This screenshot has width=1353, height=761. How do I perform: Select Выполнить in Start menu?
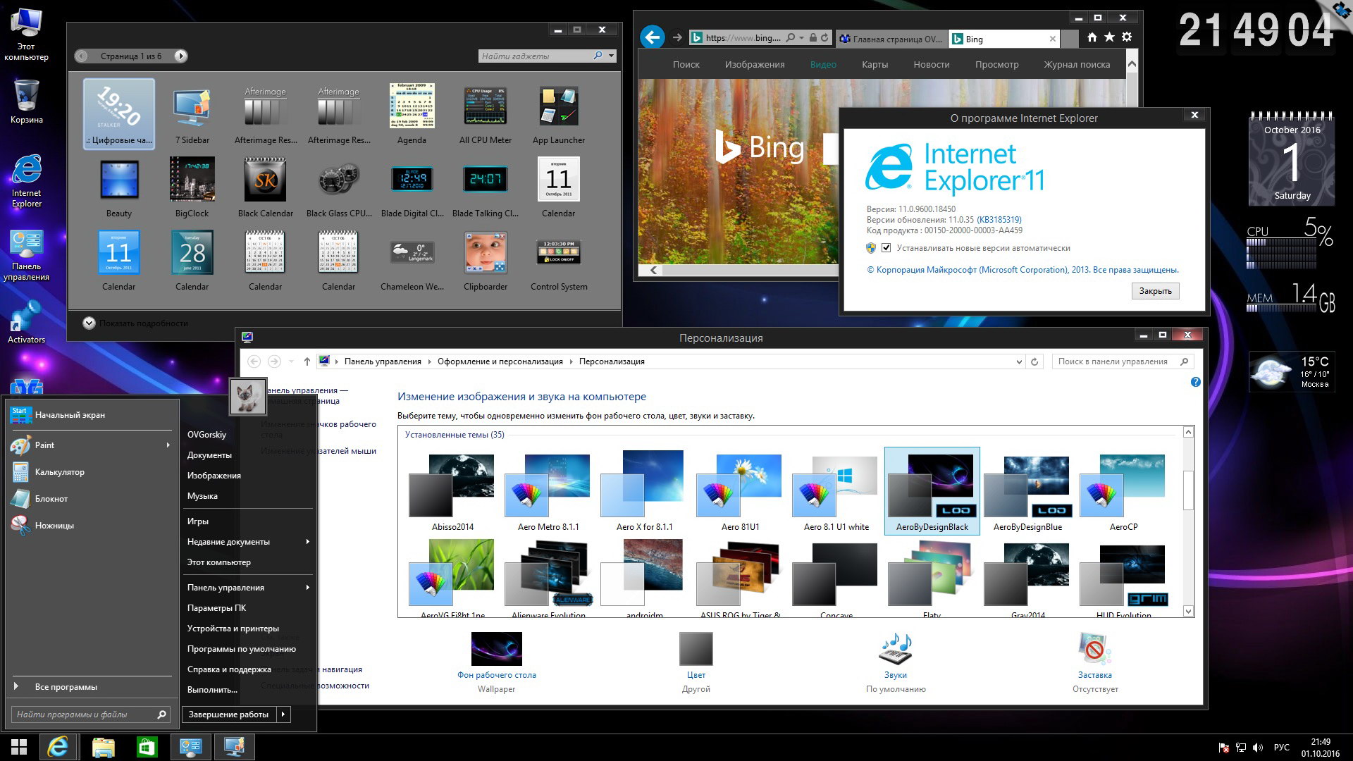click(212, 690)
